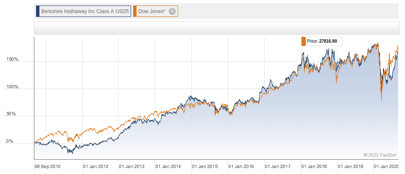Click the 01 Jan 2020 axis label
Screen dimensions: 405x174
click(x=387, y=166)
